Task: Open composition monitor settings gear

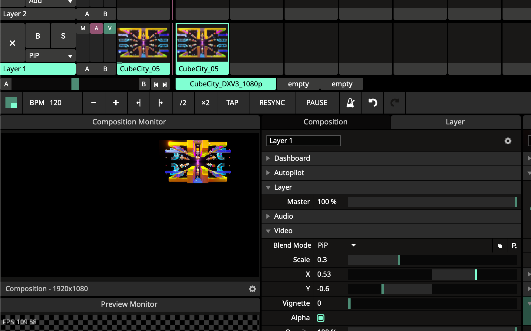Action: click(252, 289)
